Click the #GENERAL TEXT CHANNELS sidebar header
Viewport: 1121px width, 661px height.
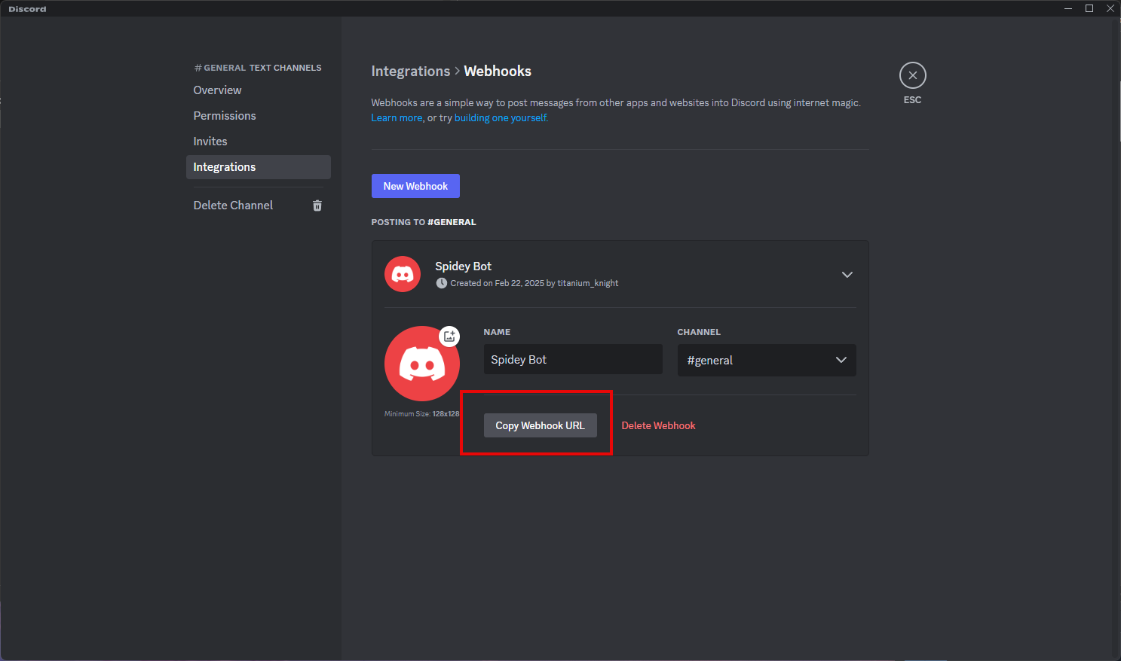(x=258, y=68)
